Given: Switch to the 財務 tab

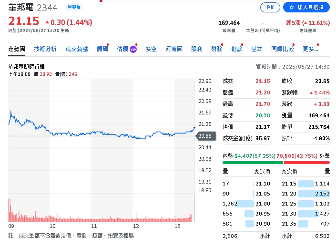Looking at the screenshot, I should pos(217,49).
